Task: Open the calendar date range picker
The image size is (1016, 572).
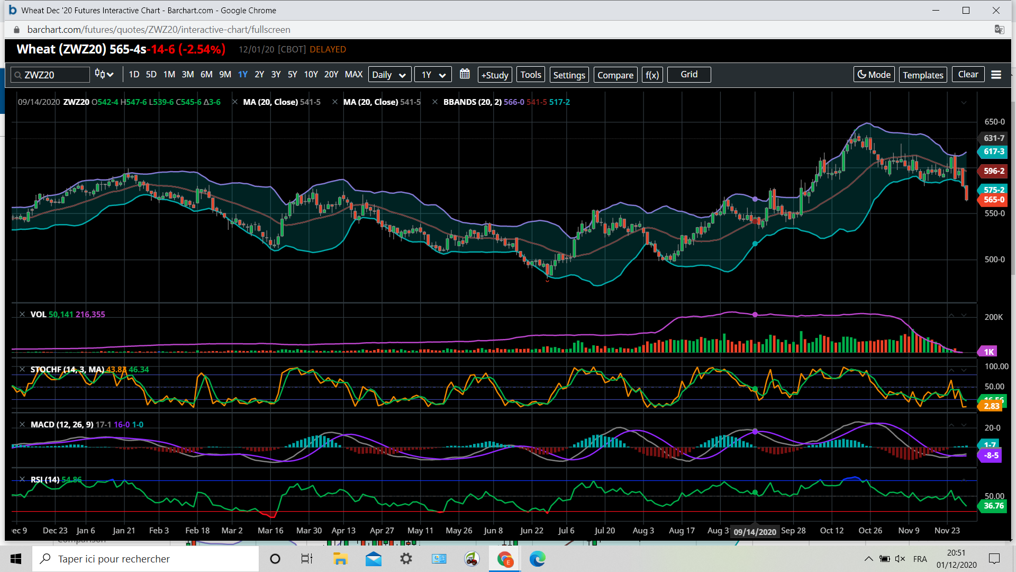Action: 465,74
